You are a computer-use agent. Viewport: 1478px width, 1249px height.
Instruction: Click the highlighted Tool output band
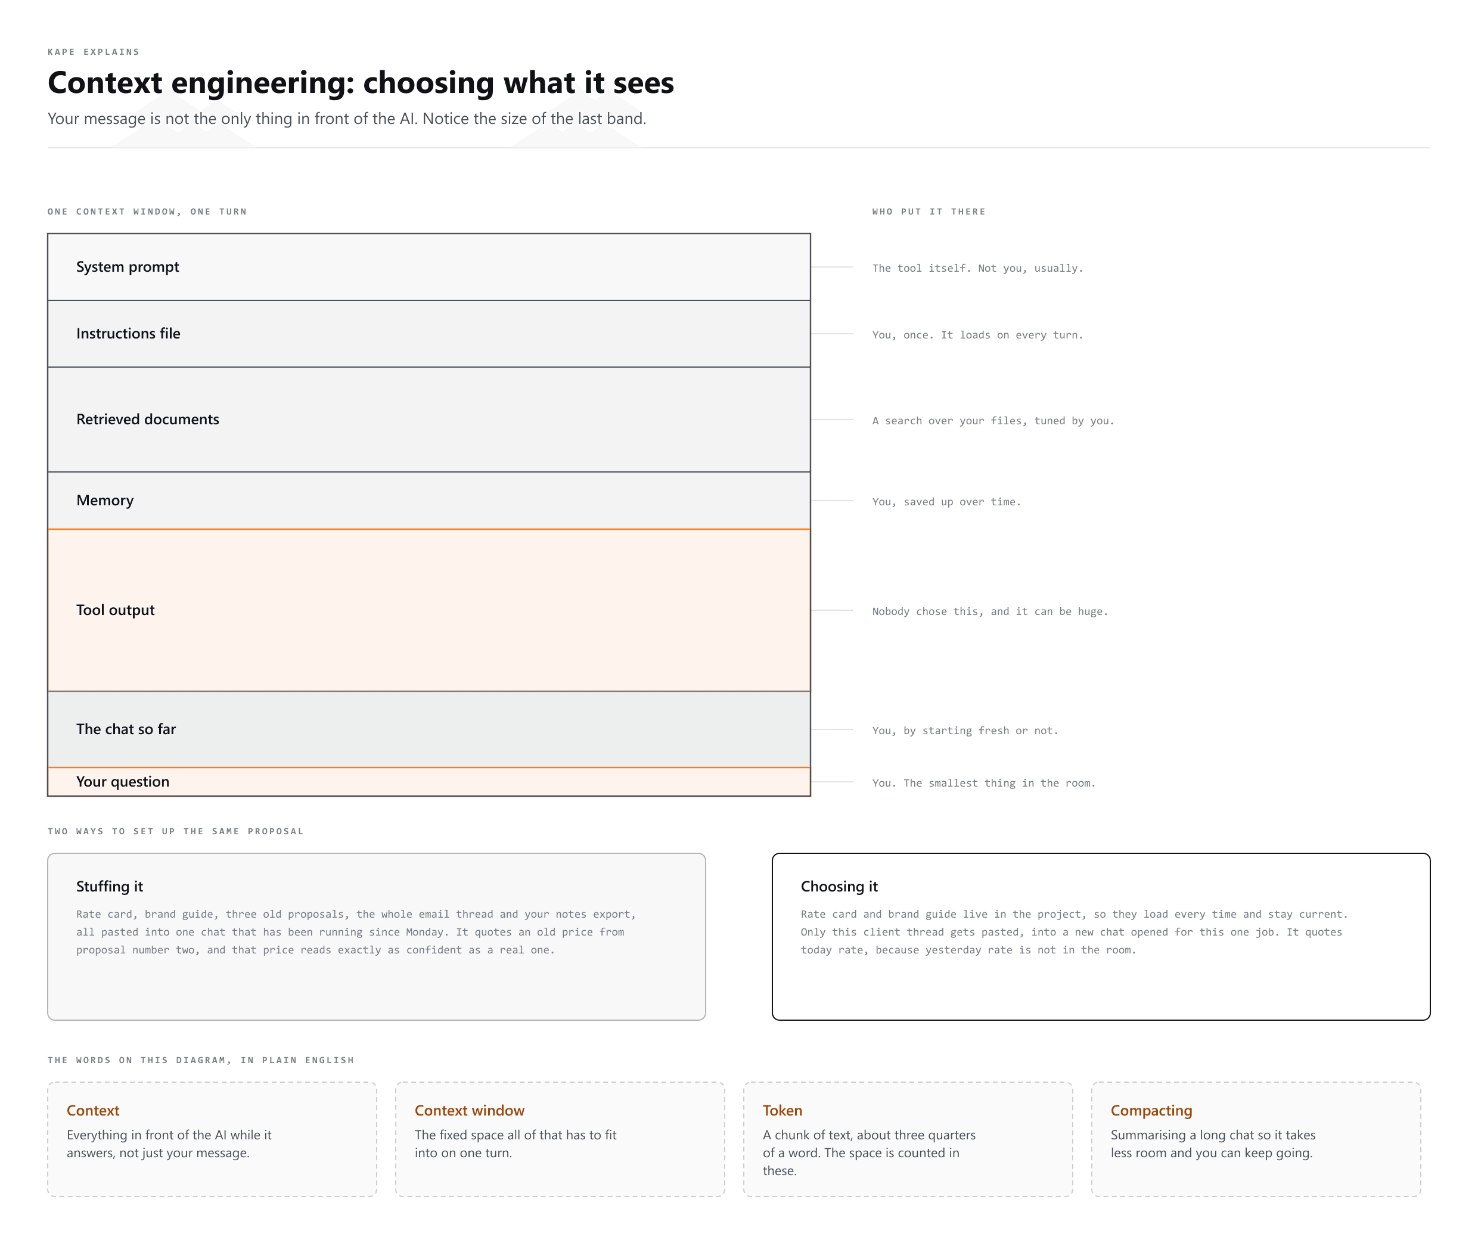pos(429,610)
